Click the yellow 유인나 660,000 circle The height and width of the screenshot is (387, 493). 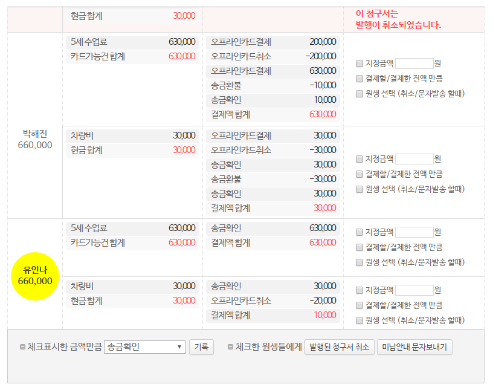[35, 276]
